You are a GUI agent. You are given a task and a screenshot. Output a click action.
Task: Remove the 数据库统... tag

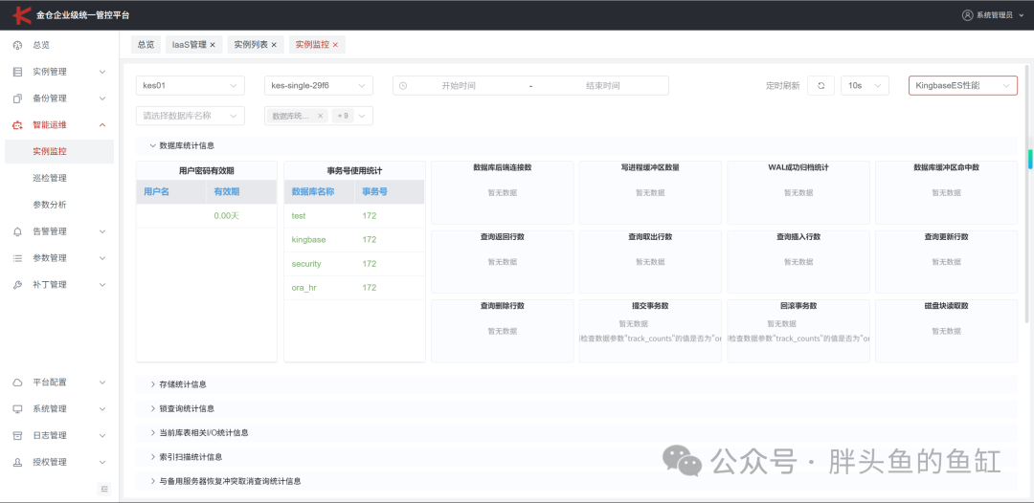(320, 116)
